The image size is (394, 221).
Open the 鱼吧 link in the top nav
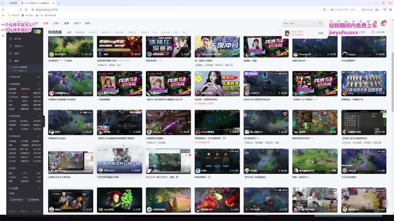coord(88,23)
